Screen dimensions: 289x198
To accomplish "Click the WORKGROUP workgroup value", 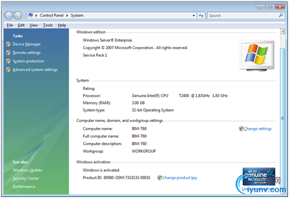I will coord(144,151).
